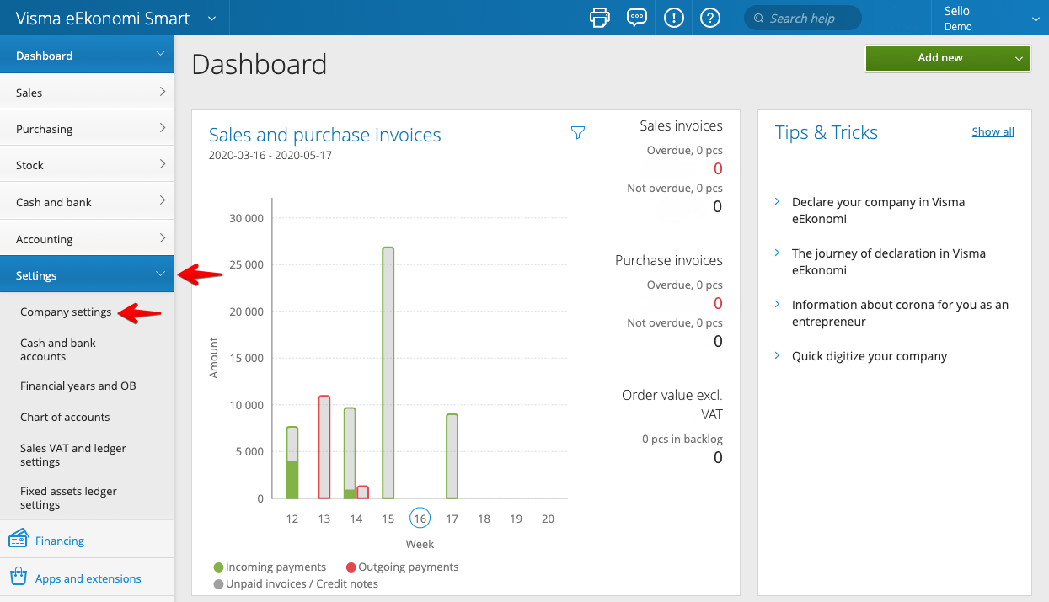
Task: Click the search magnifier icon
Action: [758, 19]
